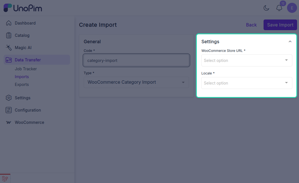
Task: Click the WooCommerce W icon
Action: tap(9, 122)
